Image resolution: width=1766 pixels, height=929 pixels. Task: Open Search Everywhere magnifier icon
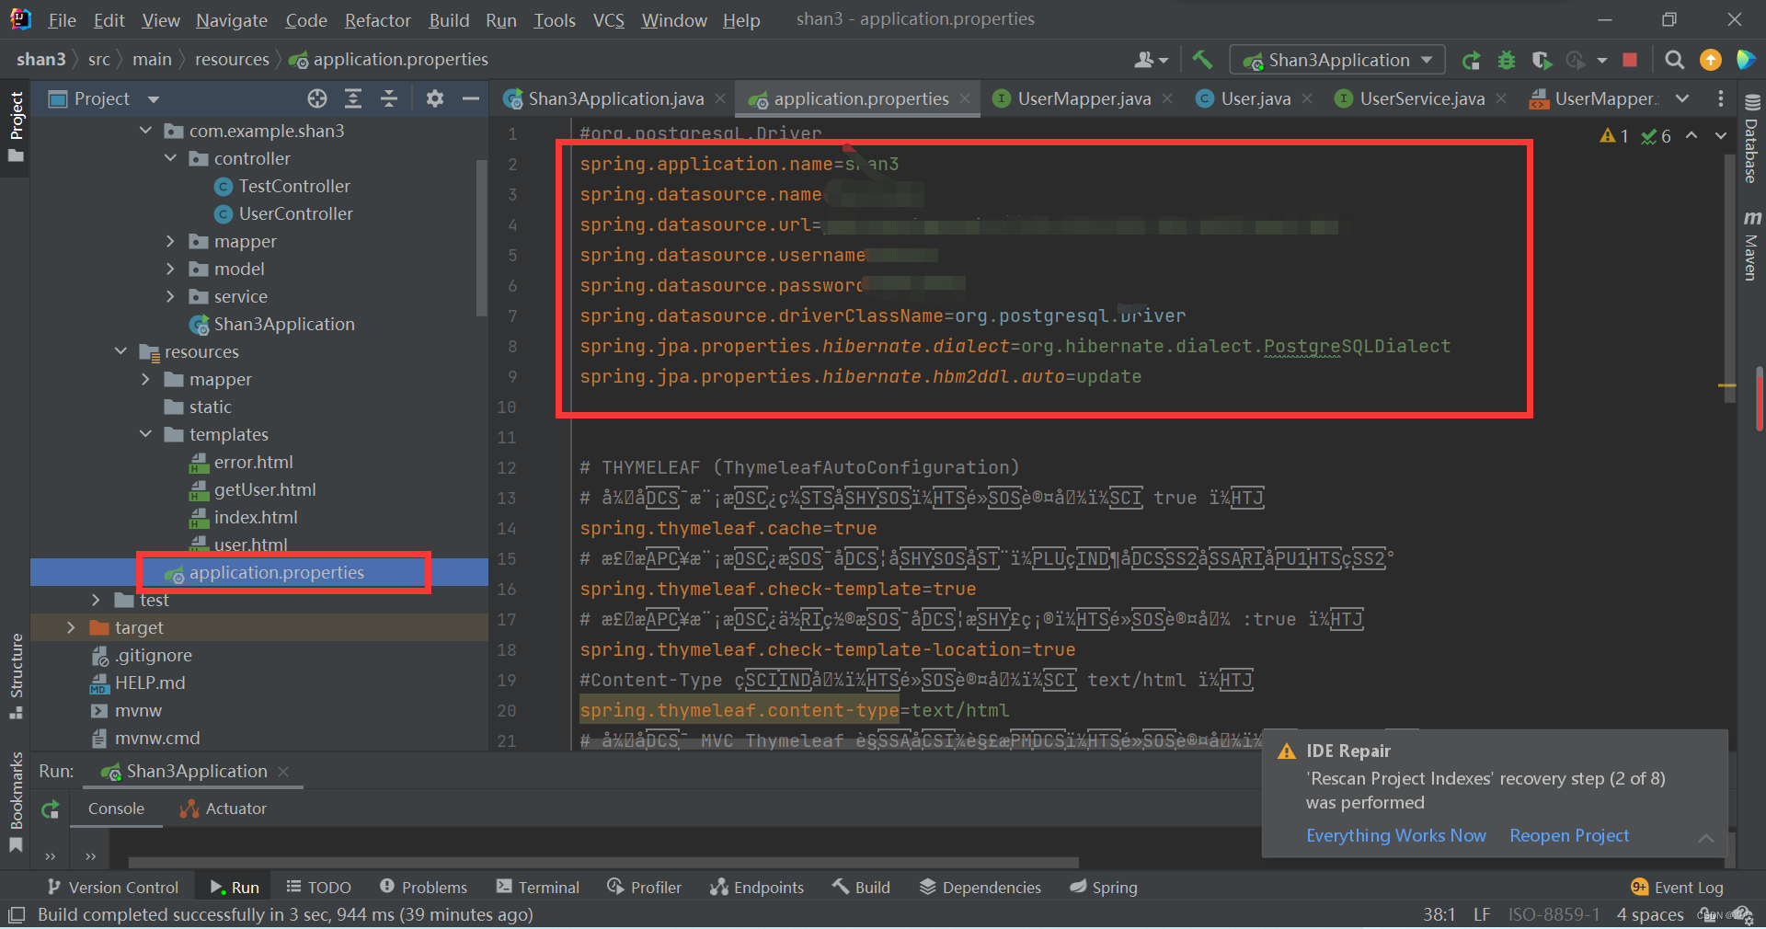1675,60
